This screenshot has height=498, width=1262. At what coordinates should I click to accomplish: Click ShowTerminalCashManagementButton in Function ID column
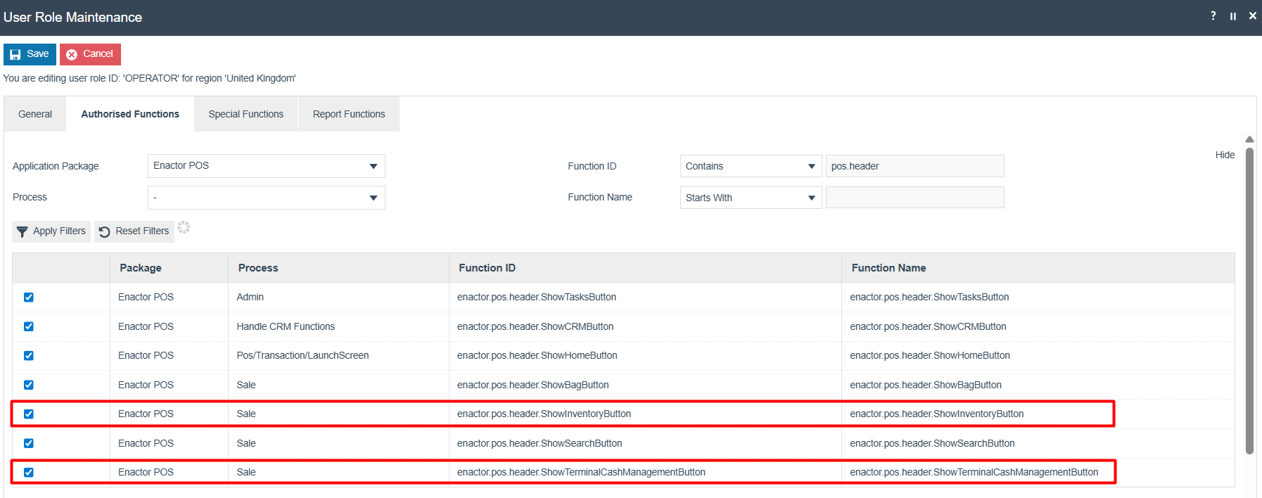coord(581,473)
